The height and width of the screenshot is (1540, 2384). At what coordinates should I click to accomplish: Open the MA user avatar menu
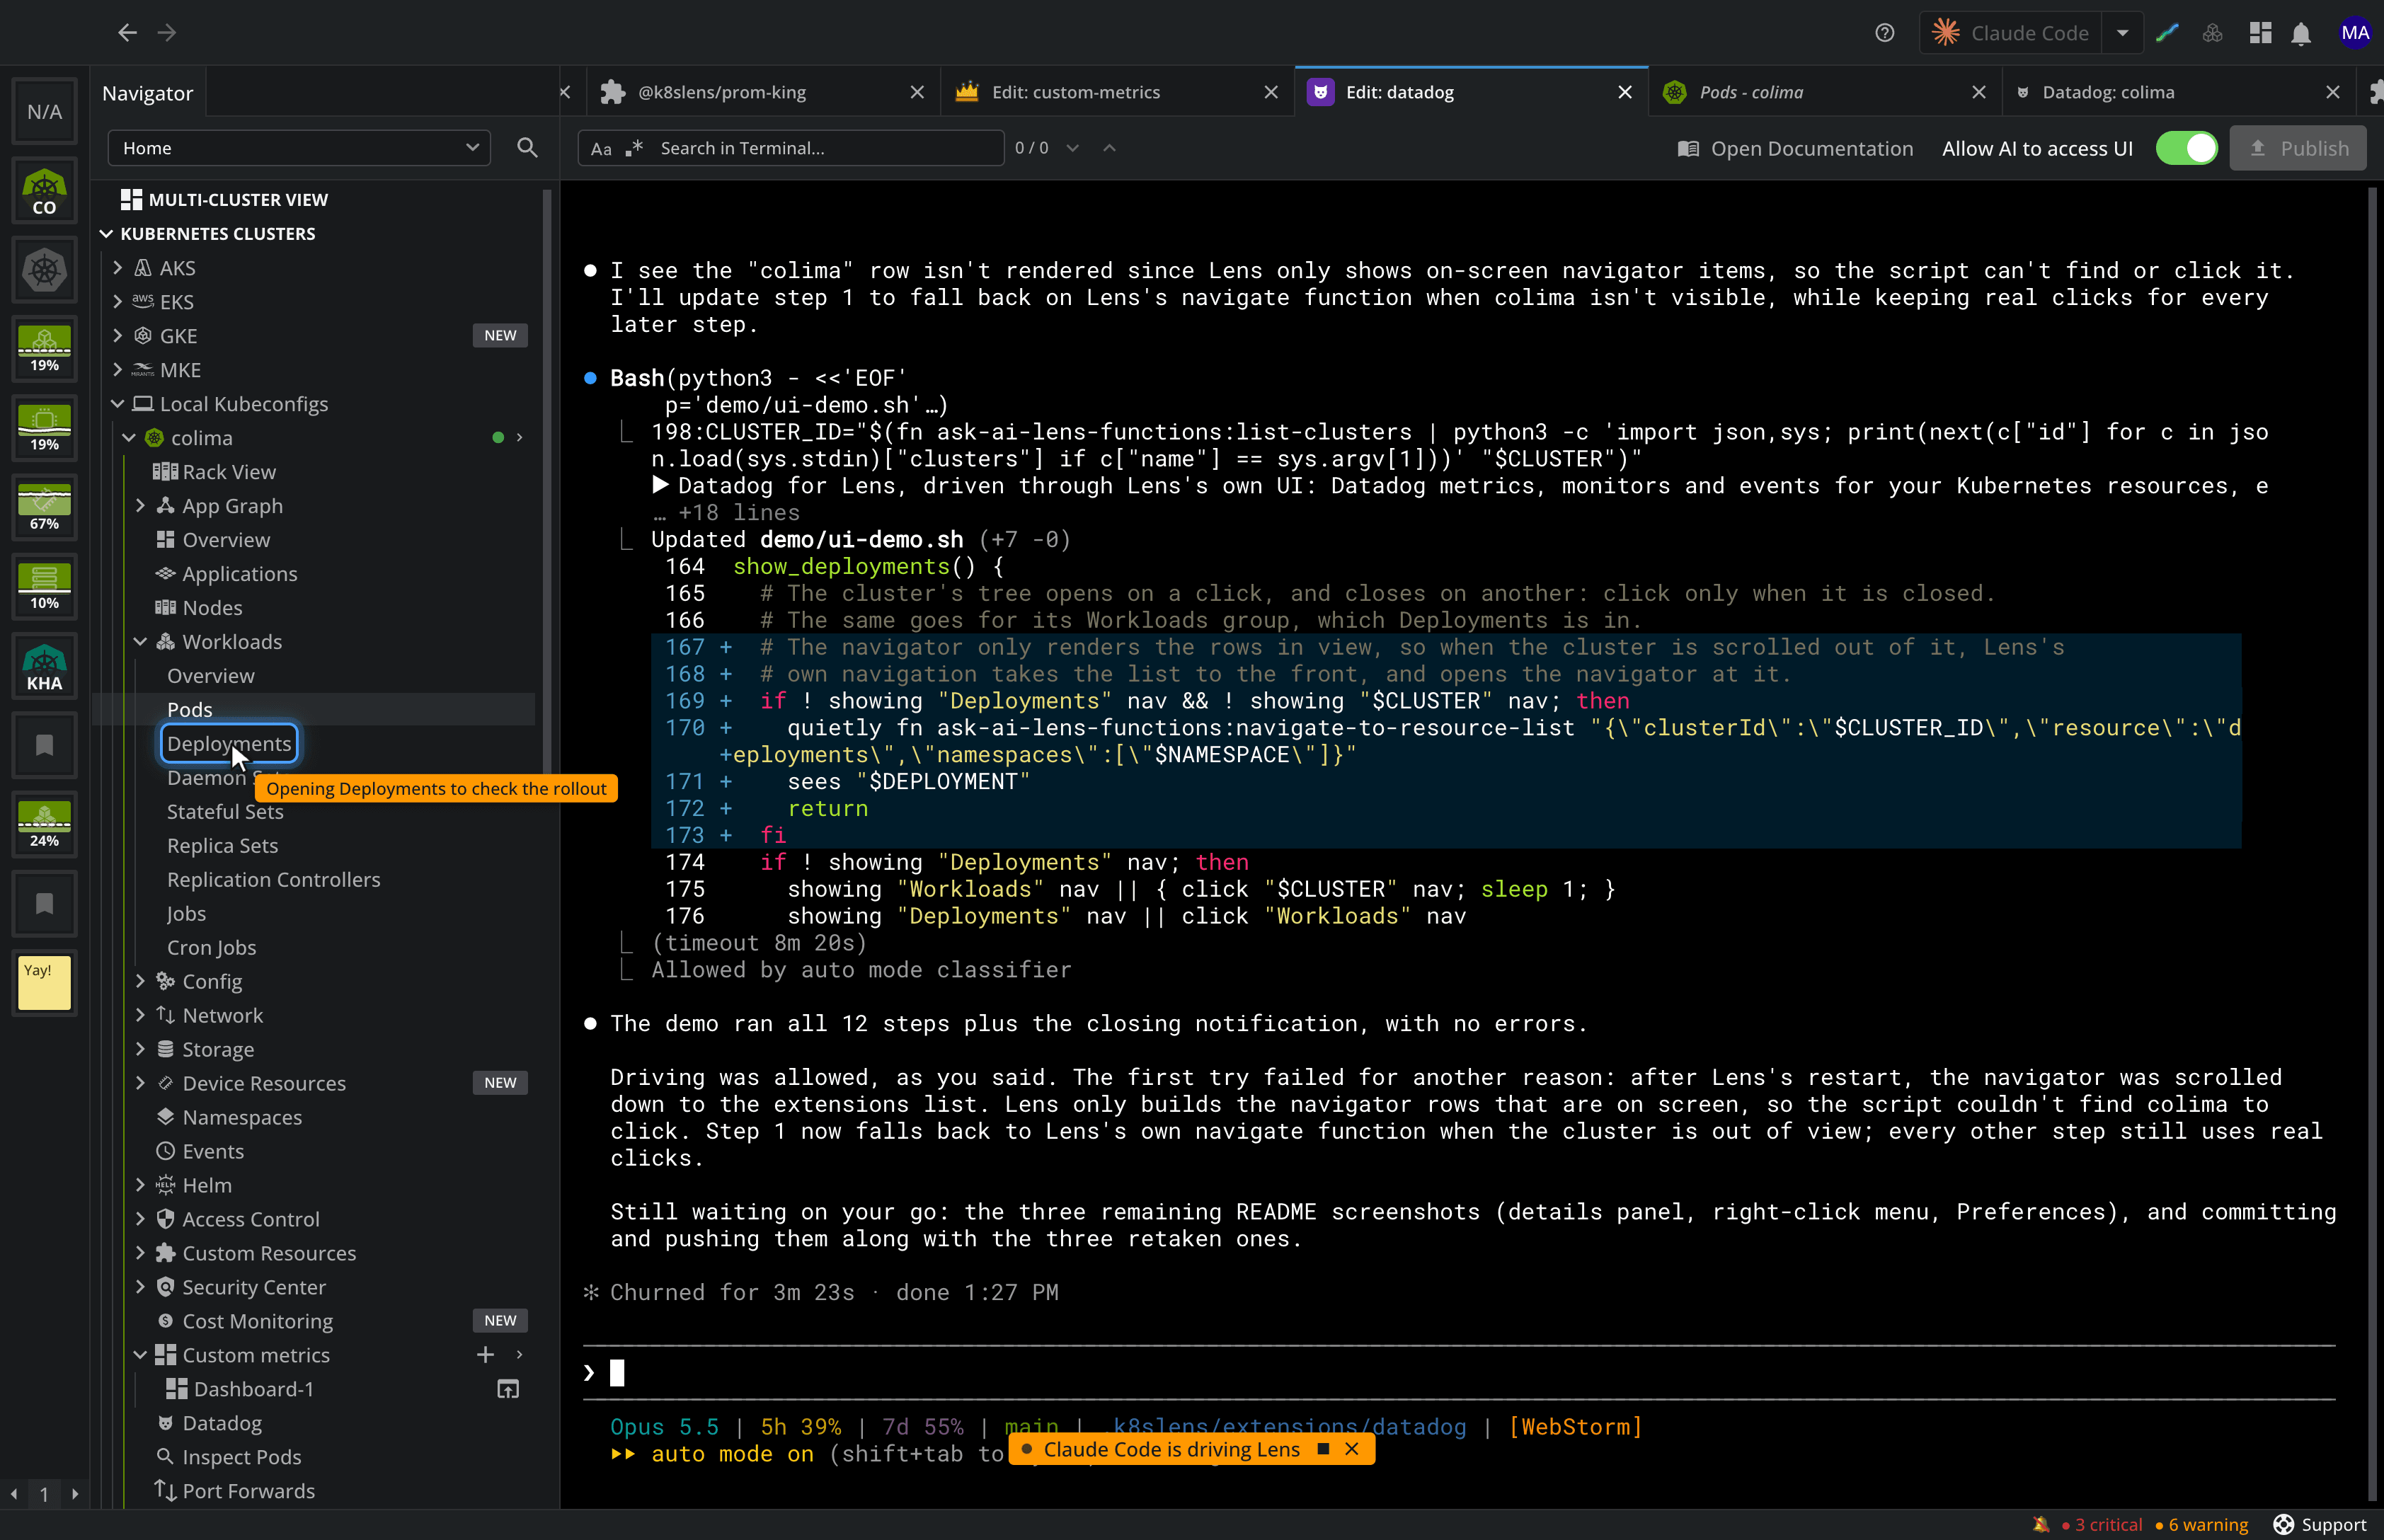pyautogui.click(x=2354, y=33)
